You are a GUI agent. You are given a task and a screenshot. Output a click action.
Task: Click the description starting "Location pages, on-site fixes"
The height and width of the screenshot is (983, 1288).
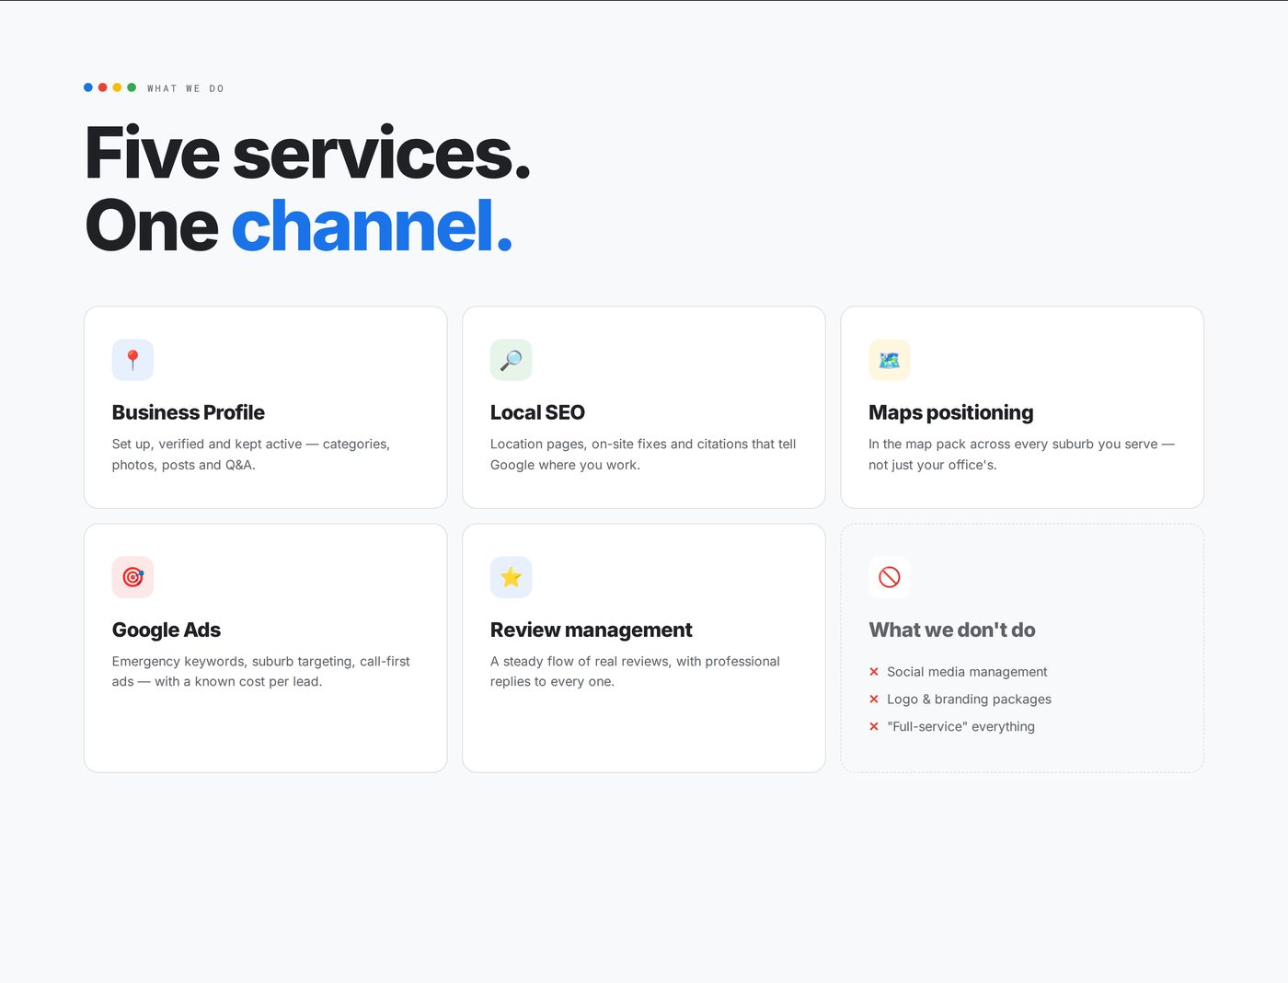pyautogui.click(x=643, y=455)
